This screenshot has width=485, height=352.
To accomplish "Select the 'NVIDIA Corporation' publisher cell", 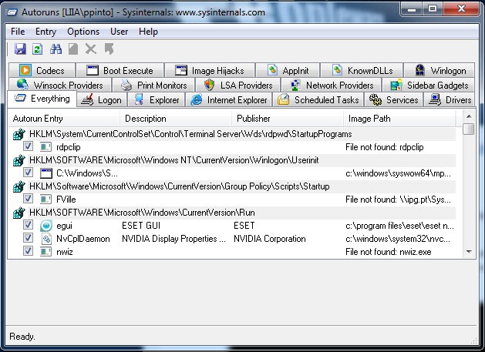I will click(270, 239).
